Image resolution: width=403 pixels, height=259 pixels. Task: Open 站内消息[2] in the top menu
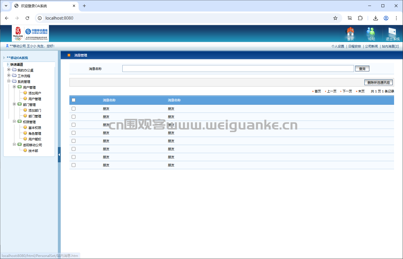pyautogui.click(x=390, y=46)
